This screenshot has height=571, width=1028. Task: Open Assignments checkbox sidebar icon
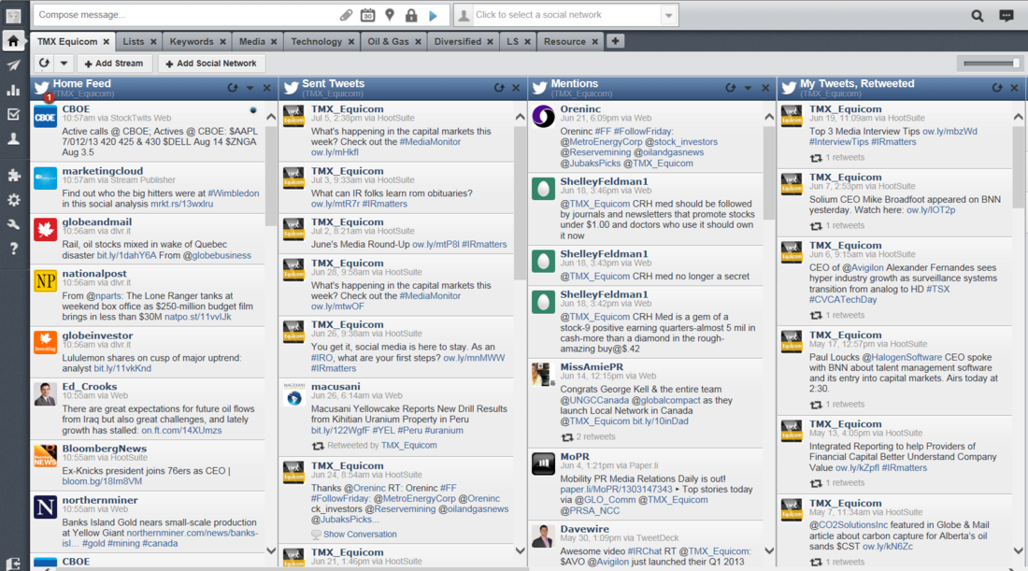click(x=13, y=114)
